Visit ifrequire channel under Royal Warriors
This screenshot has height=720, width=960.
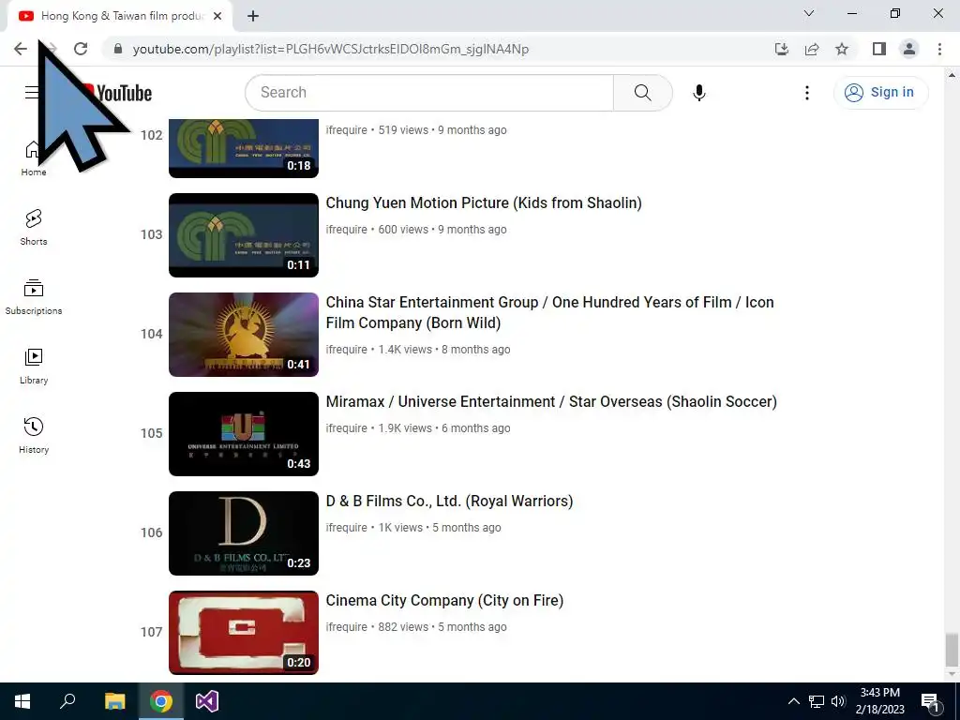pos(347,528)
